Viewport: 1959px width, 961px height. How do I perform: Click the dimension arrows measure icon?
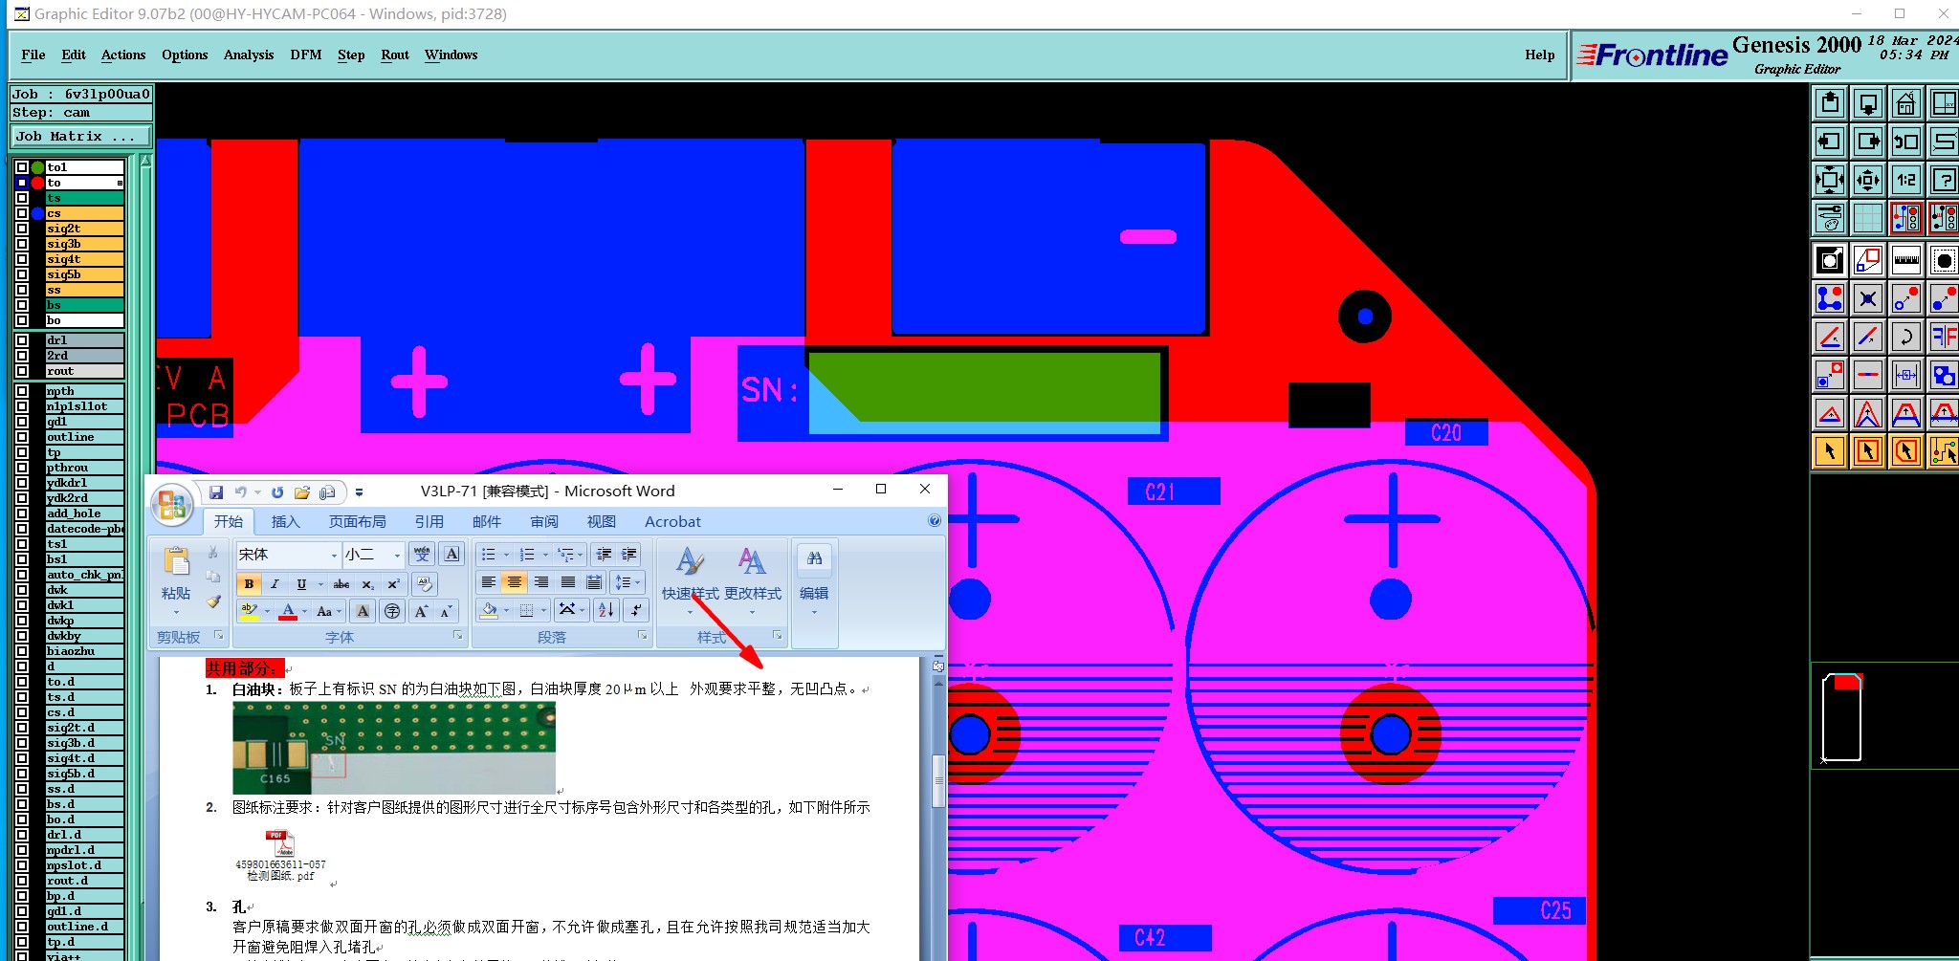(x=1905, y=375)
